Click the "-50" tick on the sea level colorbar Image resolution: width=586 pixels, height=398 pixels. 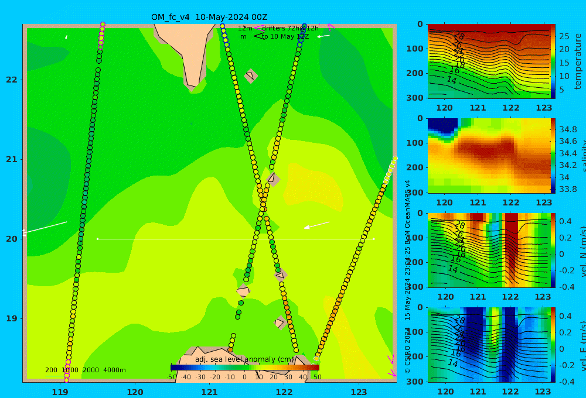pos(172,377)
